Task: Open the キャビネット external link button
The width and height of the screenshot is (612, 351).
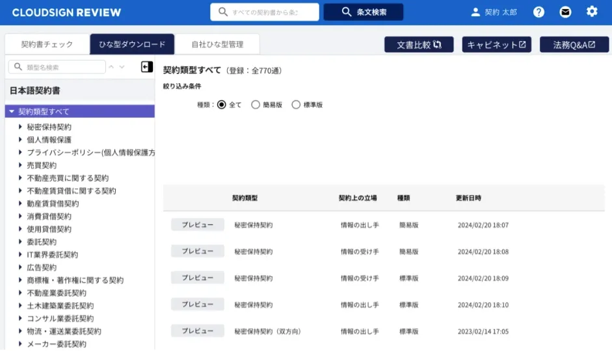Action: tap(496, 44)
